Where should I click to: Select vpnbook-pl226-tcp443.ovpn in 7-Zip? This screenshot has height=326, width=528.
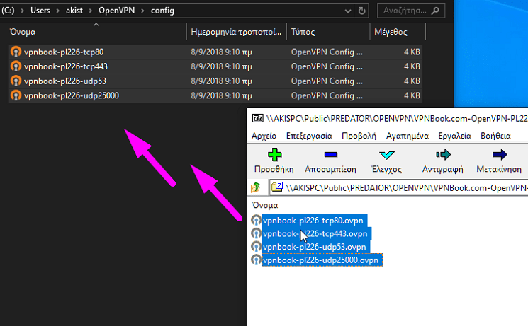click(317, 233)
